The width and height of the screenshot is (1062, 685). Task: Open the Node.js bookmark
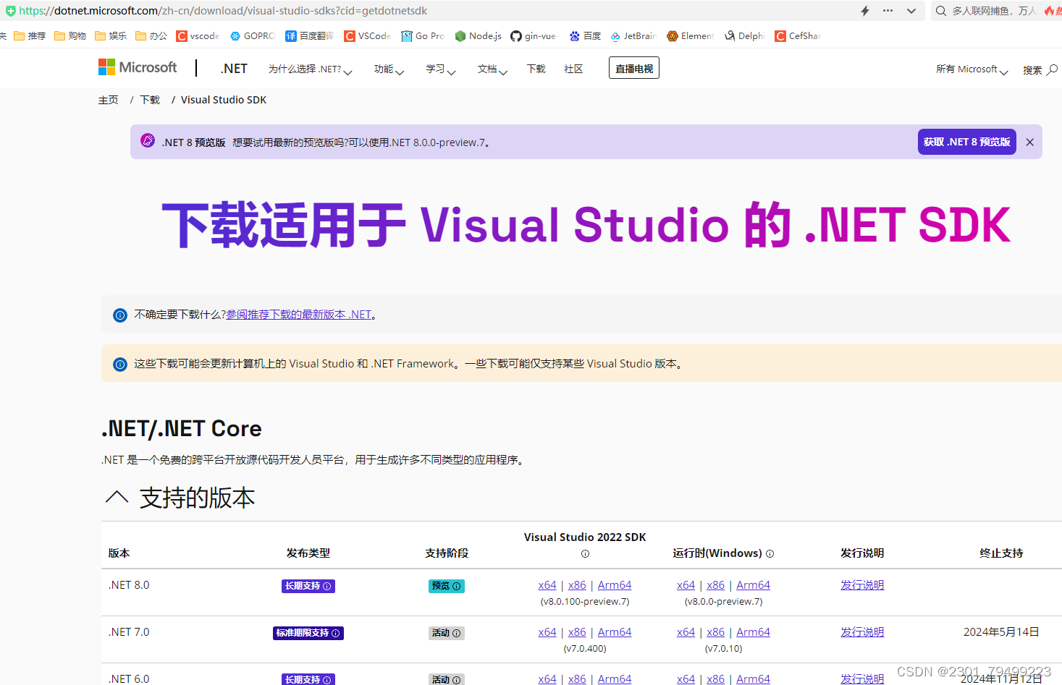click(479, 36)
